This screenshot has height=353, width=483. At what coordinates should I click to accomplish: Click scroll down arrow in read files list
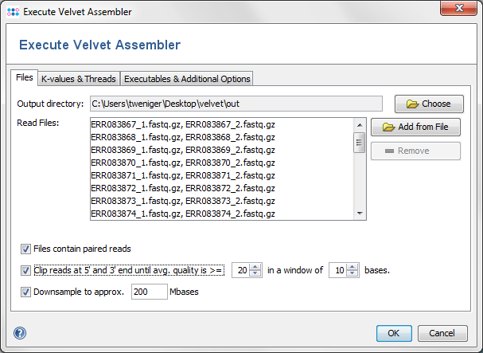360,214
